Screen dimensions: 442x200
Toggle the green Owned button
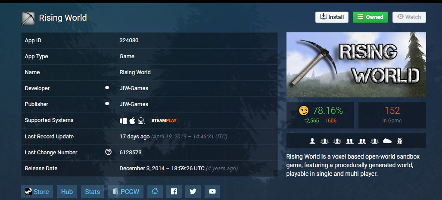pos(370,17)
